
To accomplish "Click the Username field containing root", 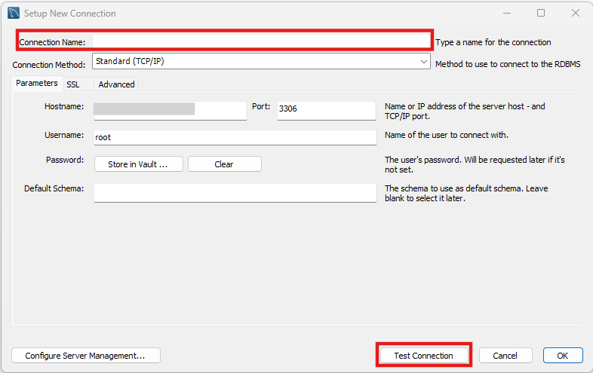I will point(235,137).
